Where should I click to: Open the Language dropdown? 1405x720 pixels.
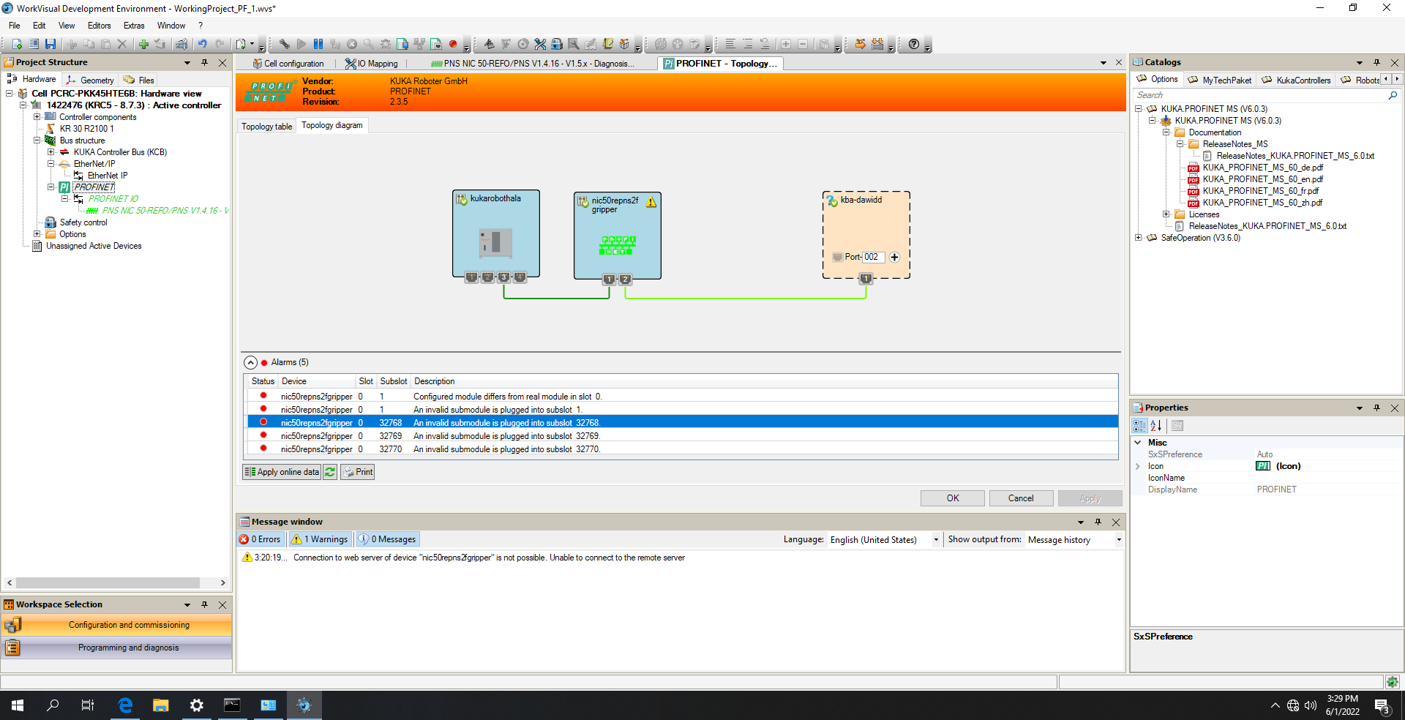(936, 540)
